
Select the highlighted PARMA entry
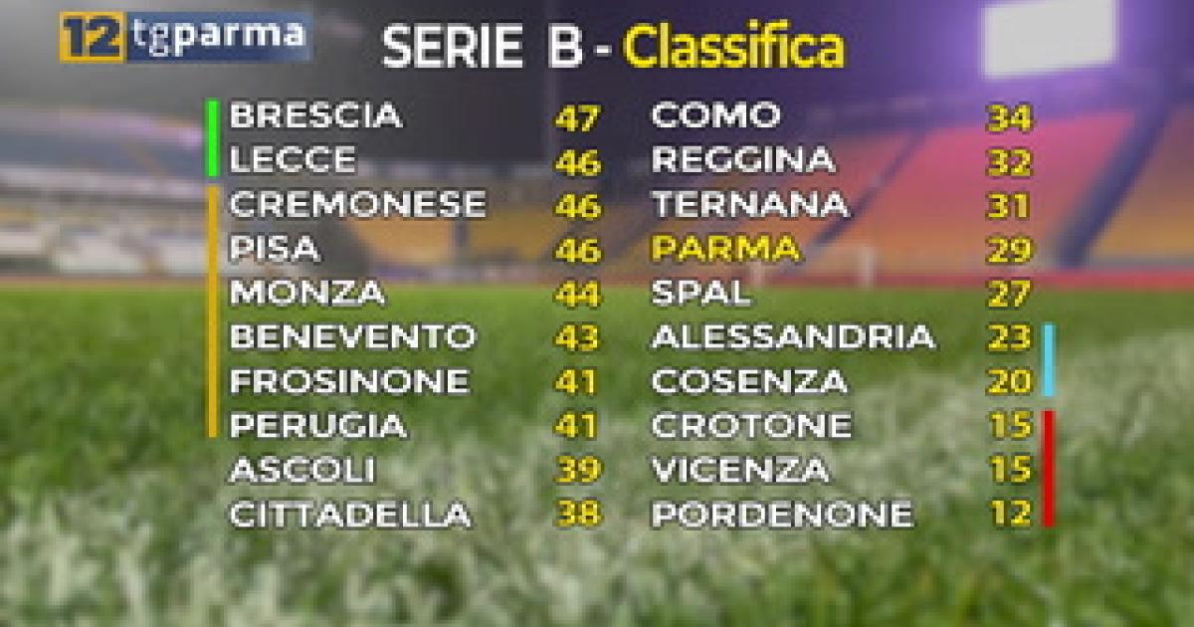tap(725, 248)
